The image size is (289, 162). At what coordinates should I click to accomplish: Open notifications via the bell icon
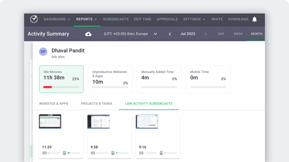pos(254,19)
